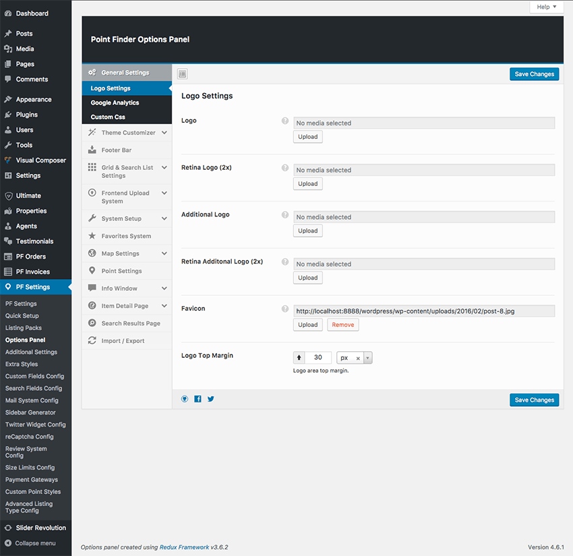Viewport: 573px width, 556px height.
Task: Clear the px unit selection (x)
Action: 358,359
